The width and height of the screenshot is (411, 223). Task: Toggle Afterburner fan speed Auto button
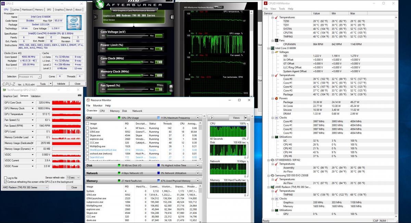click(x=160, y=85)
